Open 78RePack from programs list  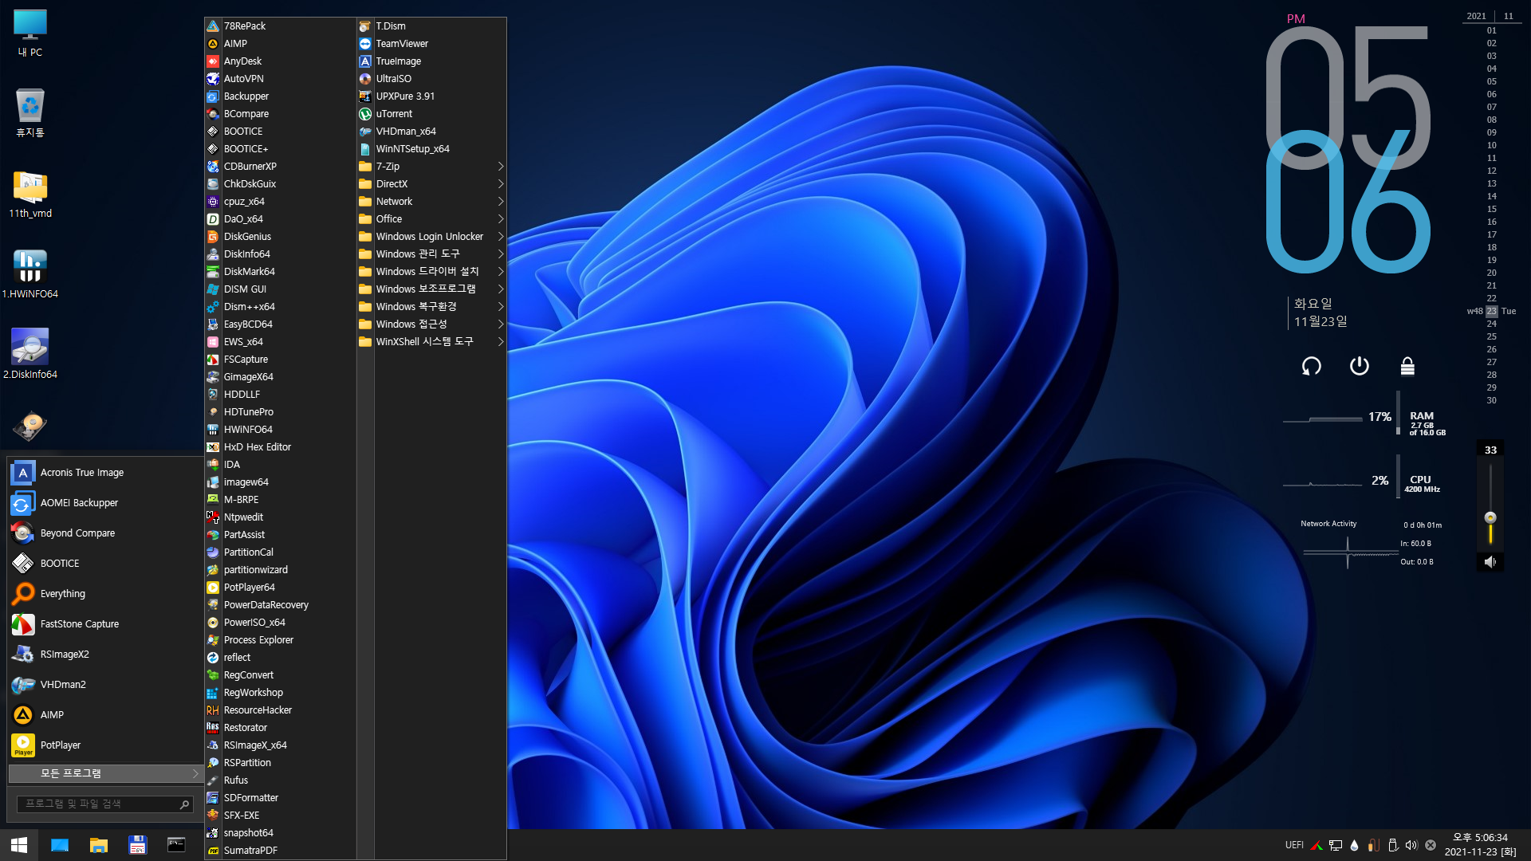[x=280, y=26]
